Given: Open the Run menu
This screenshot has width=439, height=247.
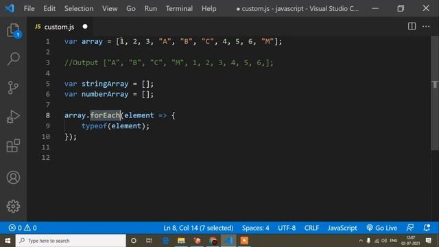Looking at the screenshot, I should (151, 8).
